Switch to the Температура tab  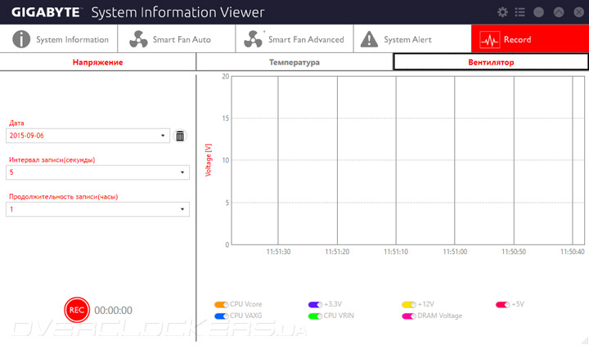294,62
